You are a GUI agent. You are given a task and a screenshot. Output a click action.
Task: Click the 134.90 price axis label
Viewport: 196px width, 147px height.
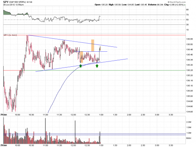189,106
